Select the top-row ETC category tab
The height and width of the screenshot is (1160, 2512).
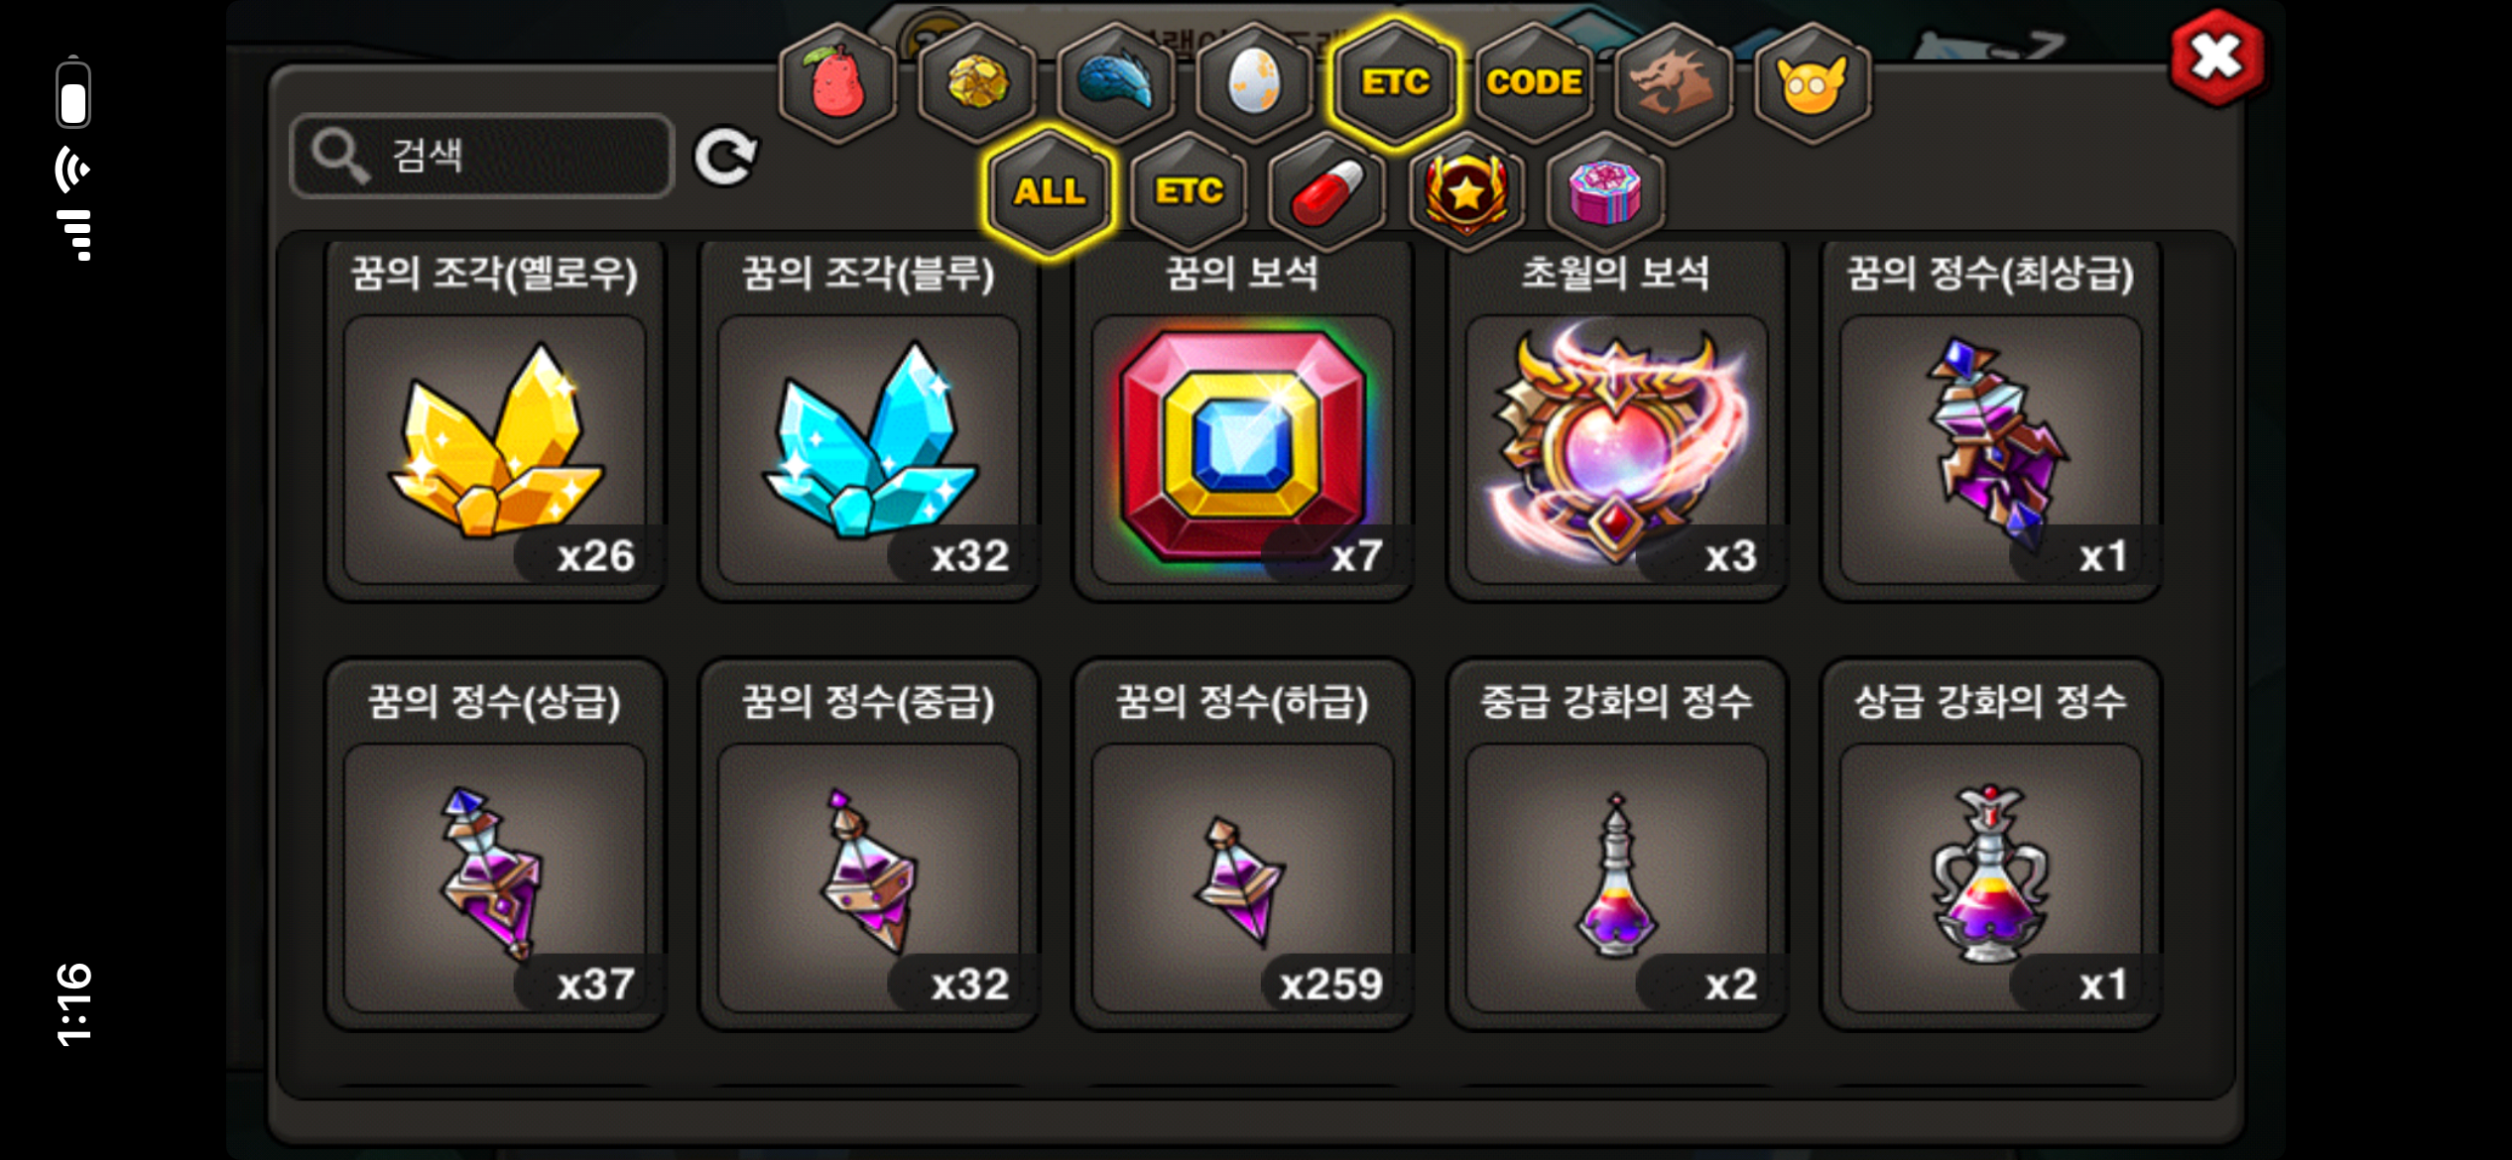[1395, 83]
